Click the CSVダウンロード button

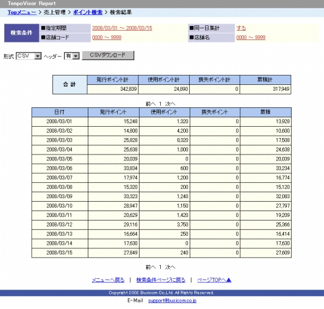click(108, 55)
